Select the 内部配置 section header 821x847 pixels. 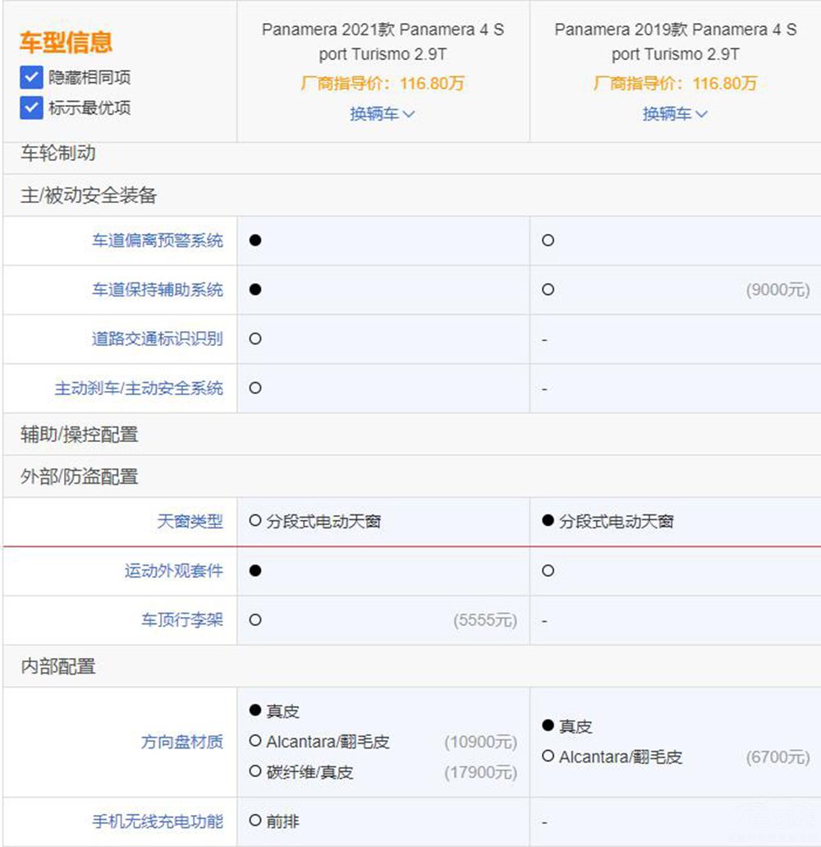[57, 666]
